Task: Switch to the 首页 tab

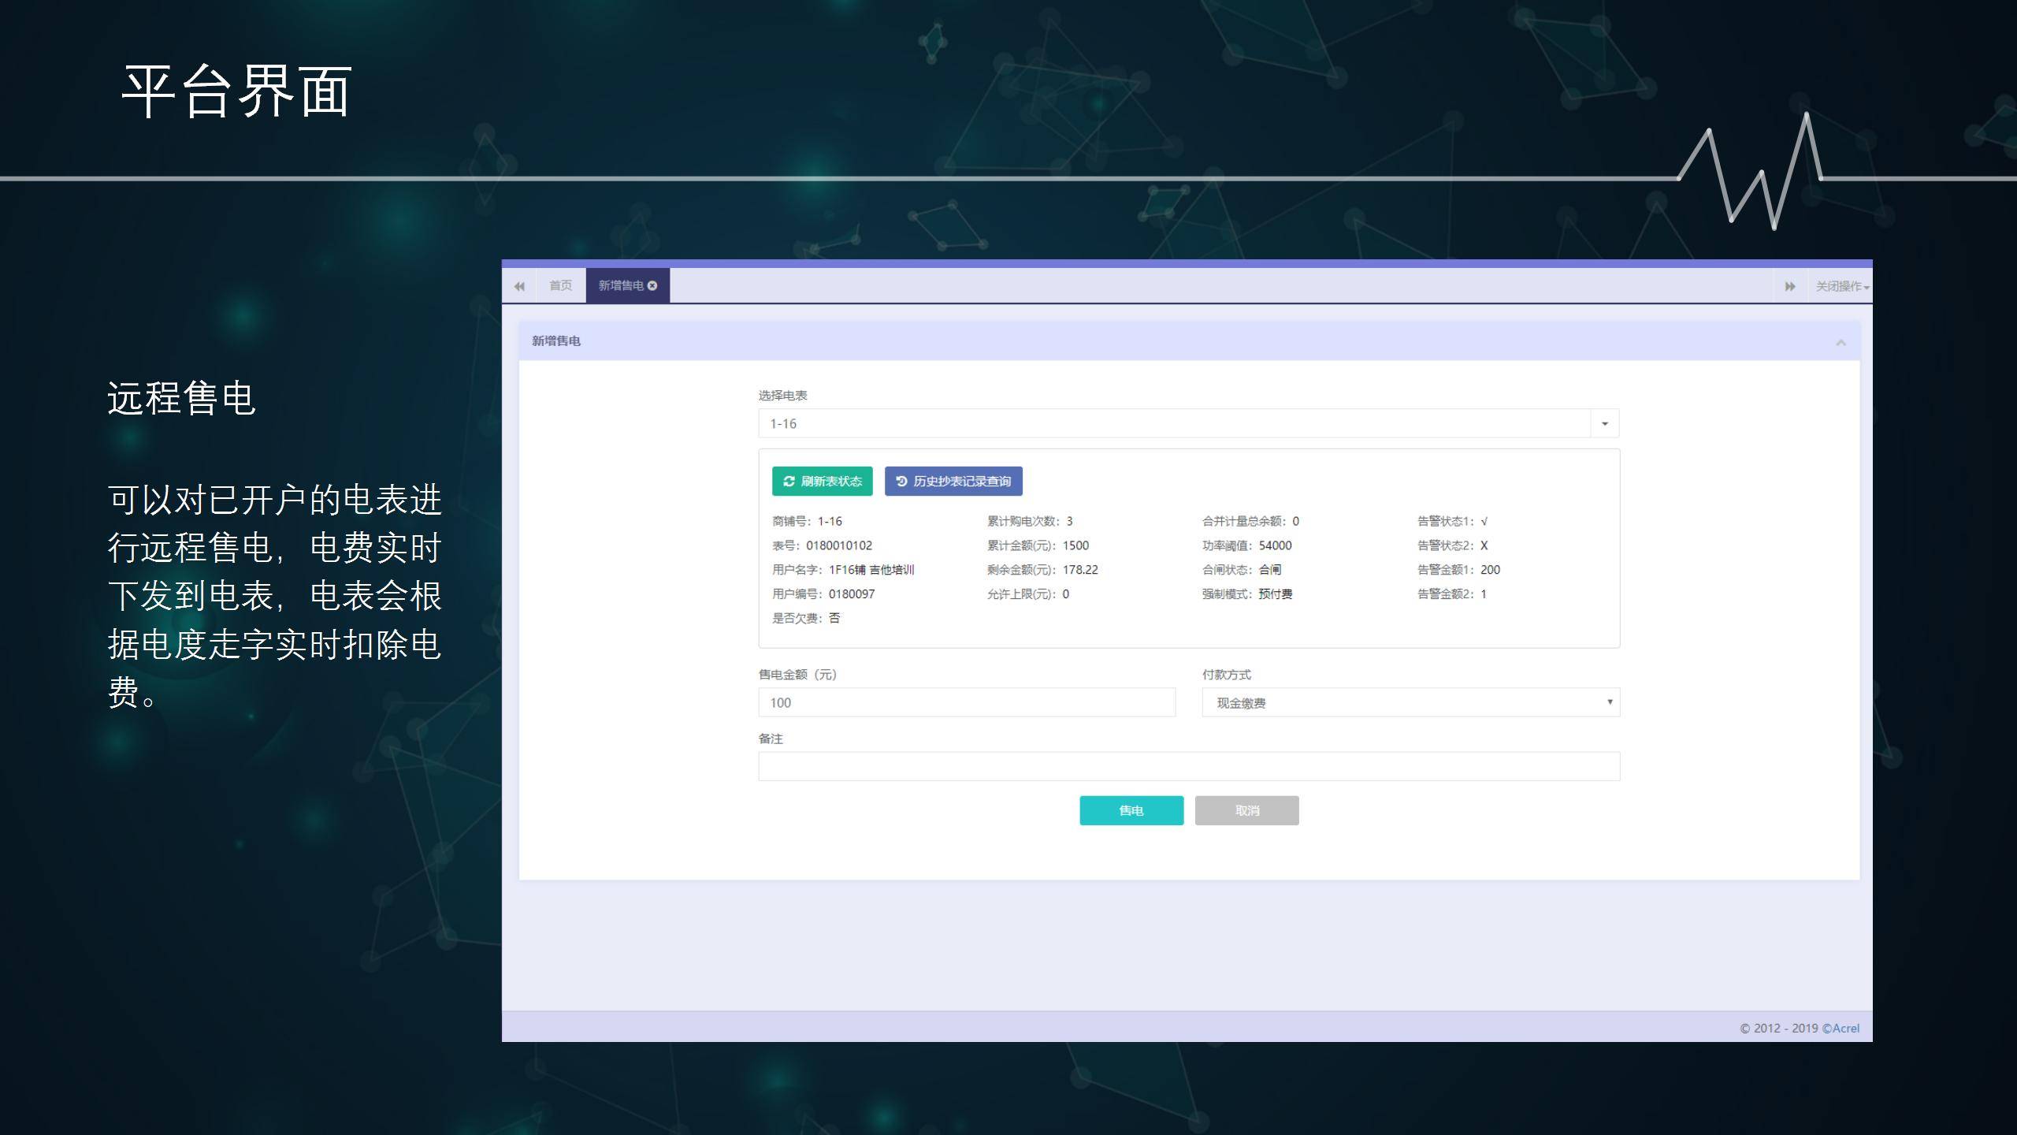Action: pos(560,285)
